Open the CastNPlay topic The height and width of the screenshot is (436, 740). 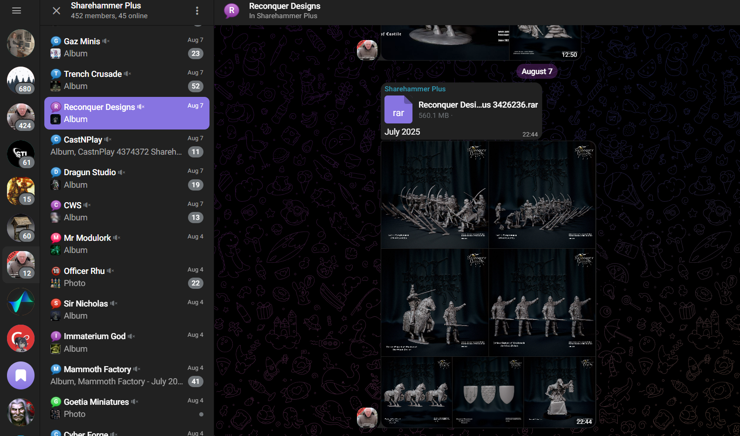(127, 146)
